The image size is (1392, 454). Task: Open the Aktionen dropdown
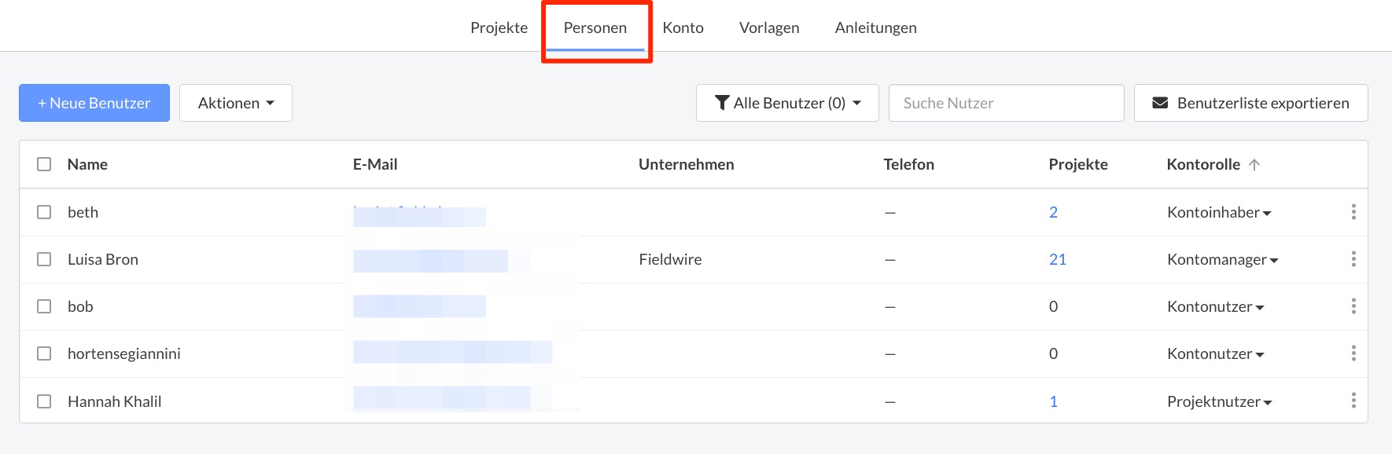(236, 103)
